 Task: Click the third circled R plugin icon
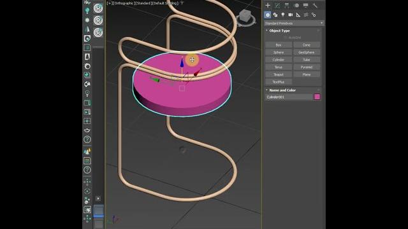tap(98, 32)
